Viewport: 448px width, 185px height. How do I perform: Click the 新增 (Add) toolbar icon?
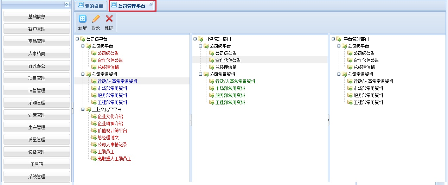[x=82, y=19]
